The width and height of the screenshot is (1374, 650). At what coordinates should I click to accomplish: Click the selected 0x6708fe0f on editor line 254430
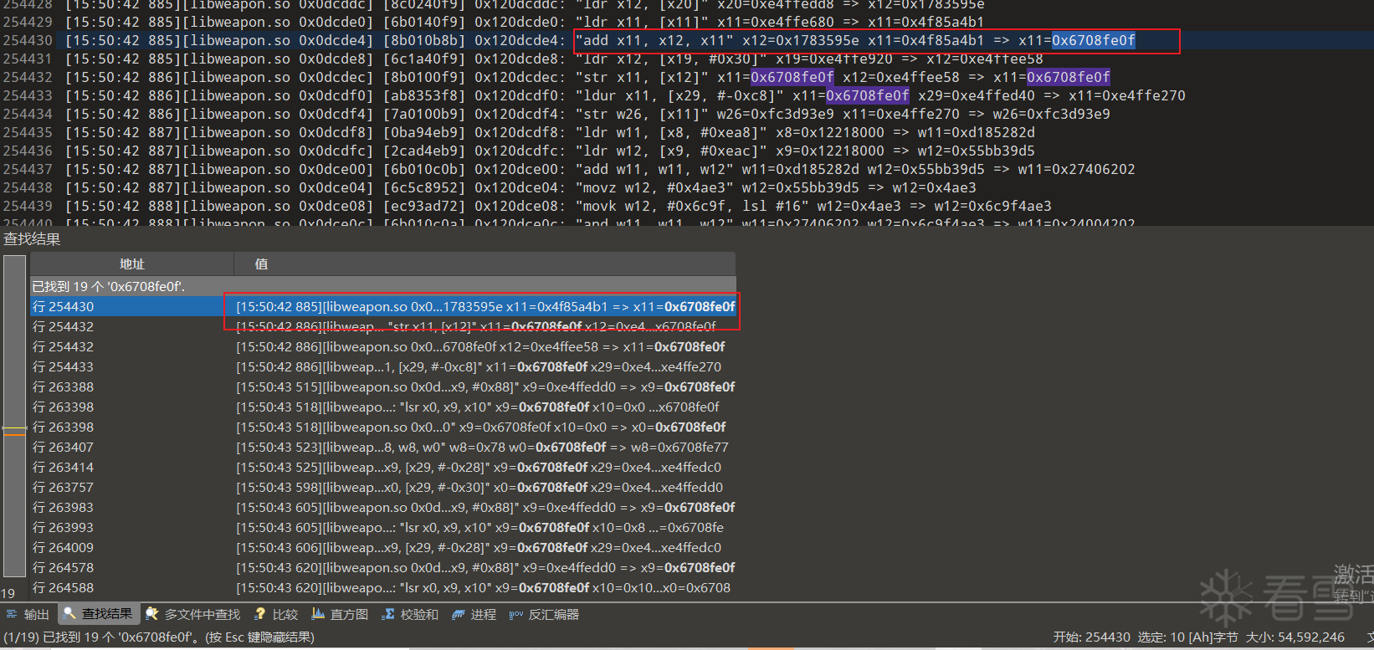(x=1094, y=40)
